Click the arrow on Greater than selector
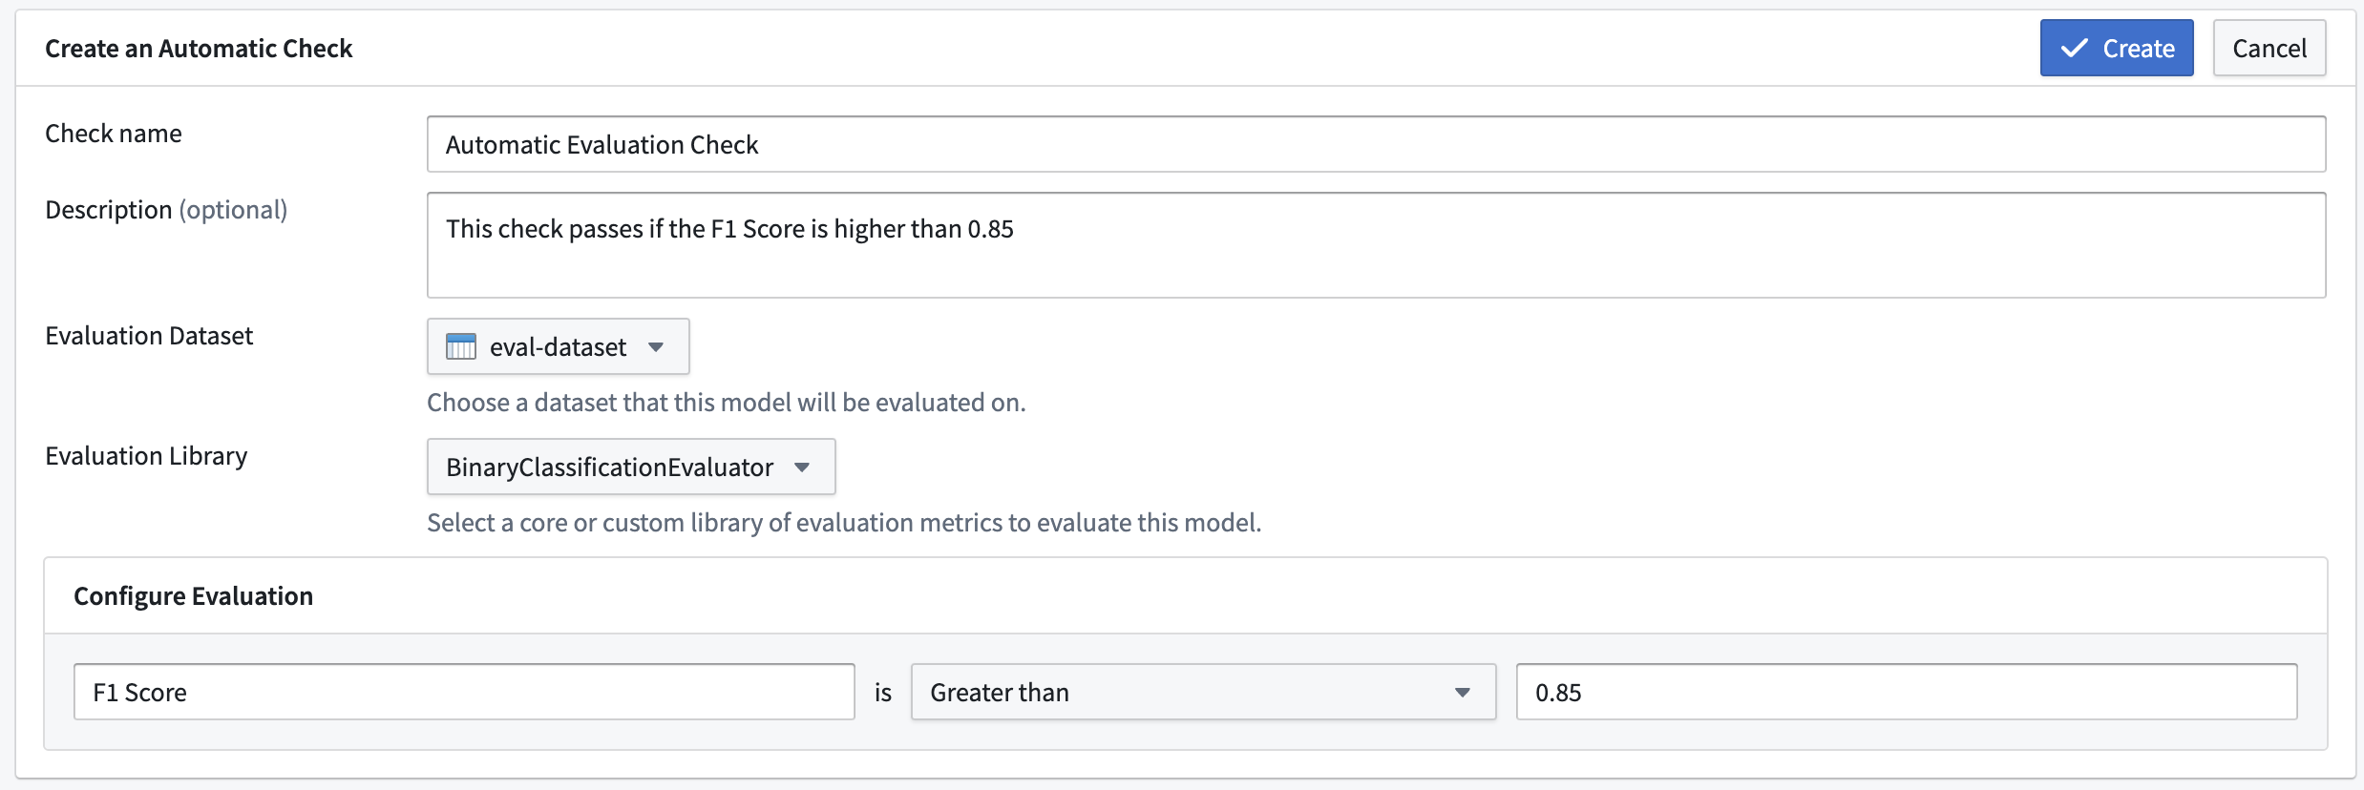 pyautogui.click(x=1462, y=692)
